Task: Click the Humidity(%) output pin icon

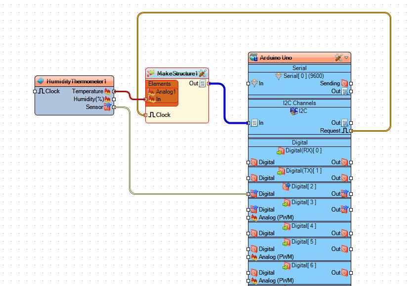Action: pyautogui.click(x=107, y=99)
